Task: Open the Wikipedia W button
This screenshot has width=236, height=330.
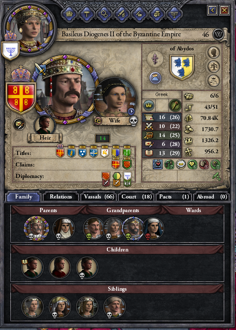Action: click(x=218, y=35)
